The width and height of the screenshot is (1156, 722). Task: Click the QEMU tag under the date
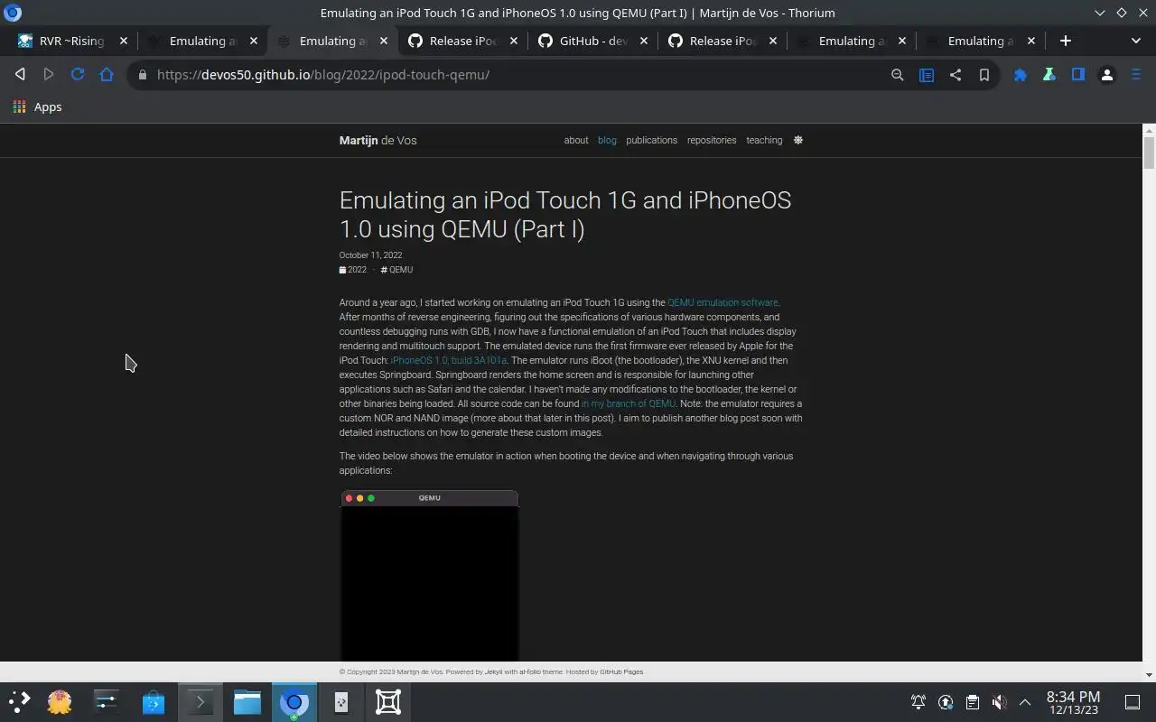coord(397,270)
